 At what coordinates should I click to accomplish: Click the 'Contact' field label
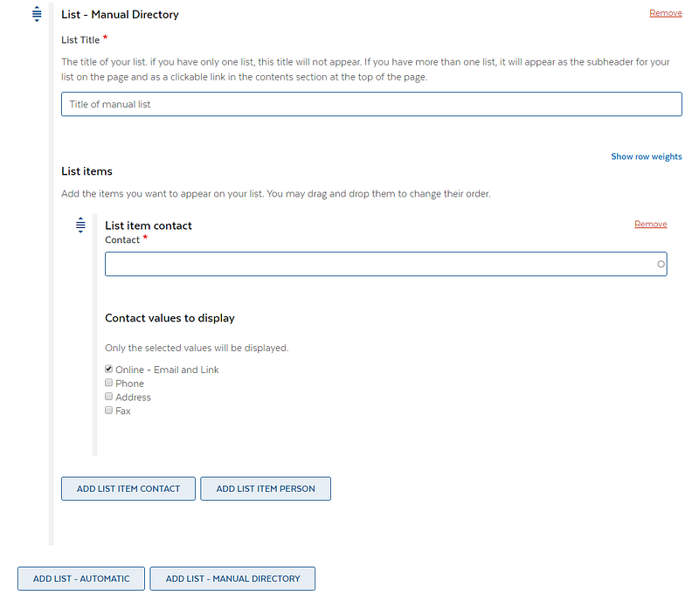(x=121, y=239)
